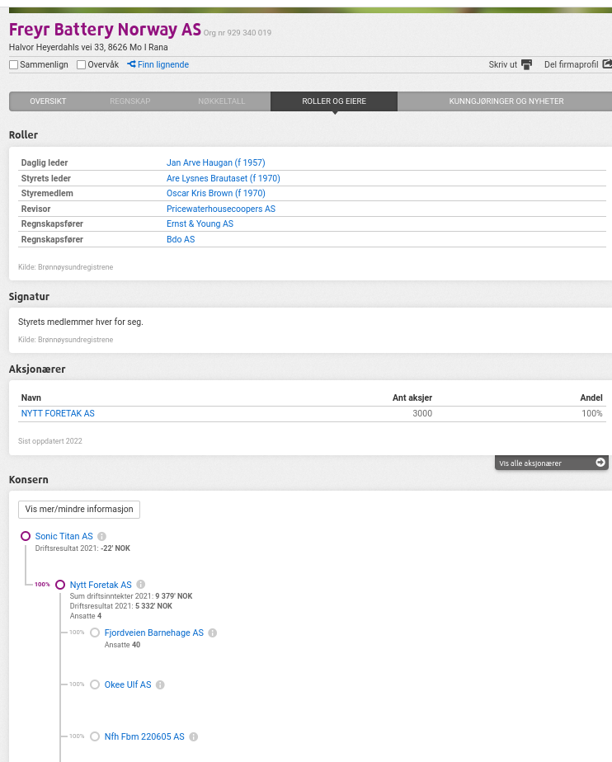Click the circle node for Sonic Titan AS

coord(26,536)
